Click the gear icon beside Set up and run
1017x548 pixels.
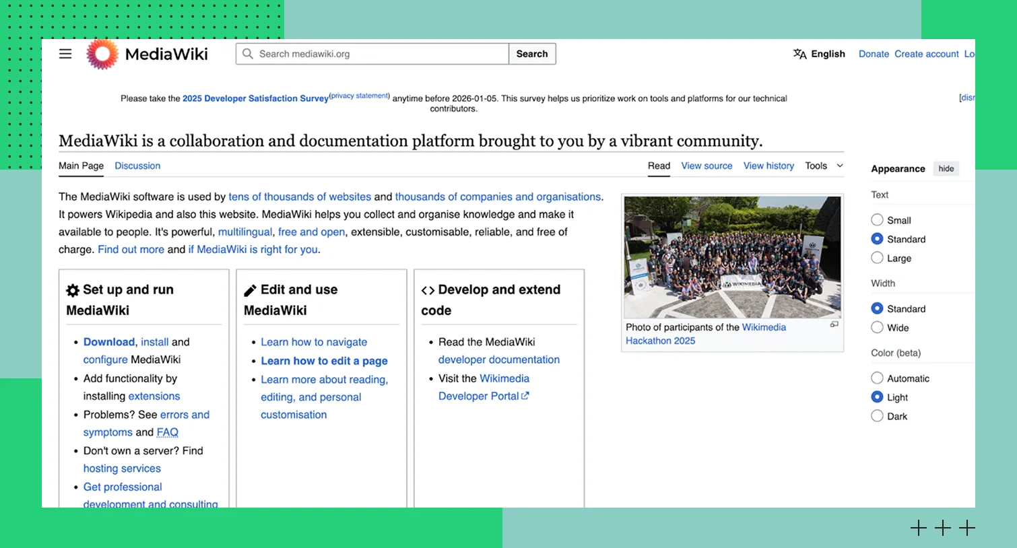coord(73,290)
